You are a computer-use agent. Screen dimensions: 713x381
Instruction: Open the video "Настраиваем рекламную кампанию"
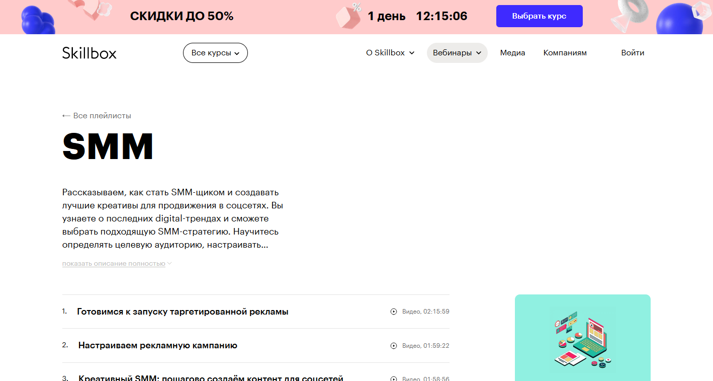click(158, 346)
